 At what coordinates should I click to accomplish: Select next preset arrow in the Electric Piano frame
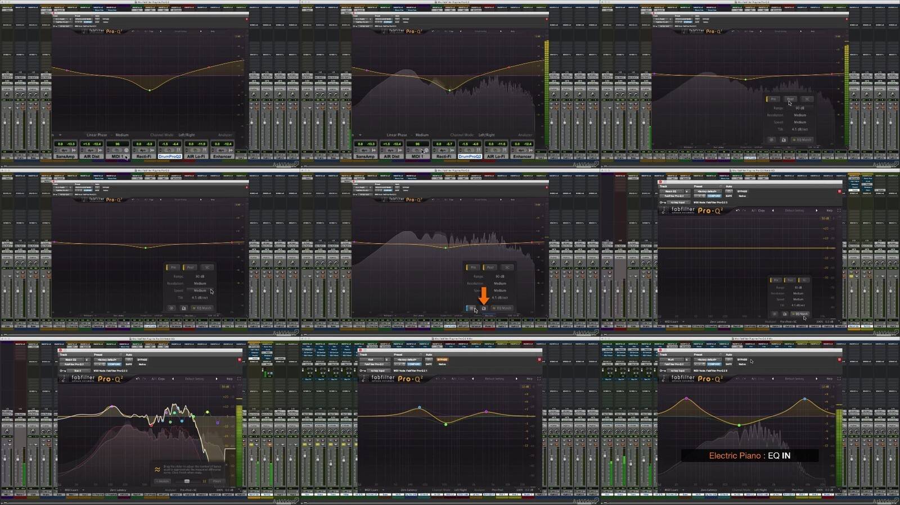pos(817,379)
